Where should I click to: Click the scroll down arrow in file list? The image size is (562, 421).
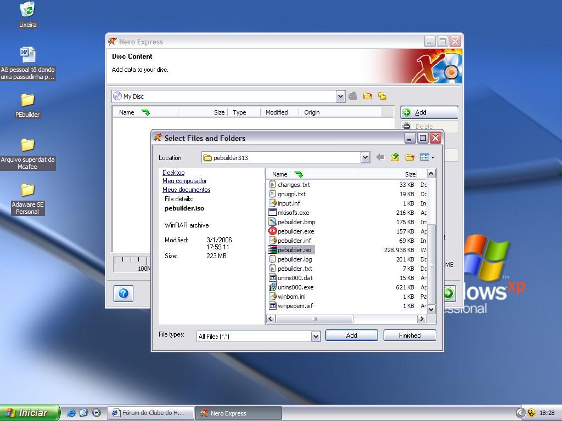click(x=431, y=309)
